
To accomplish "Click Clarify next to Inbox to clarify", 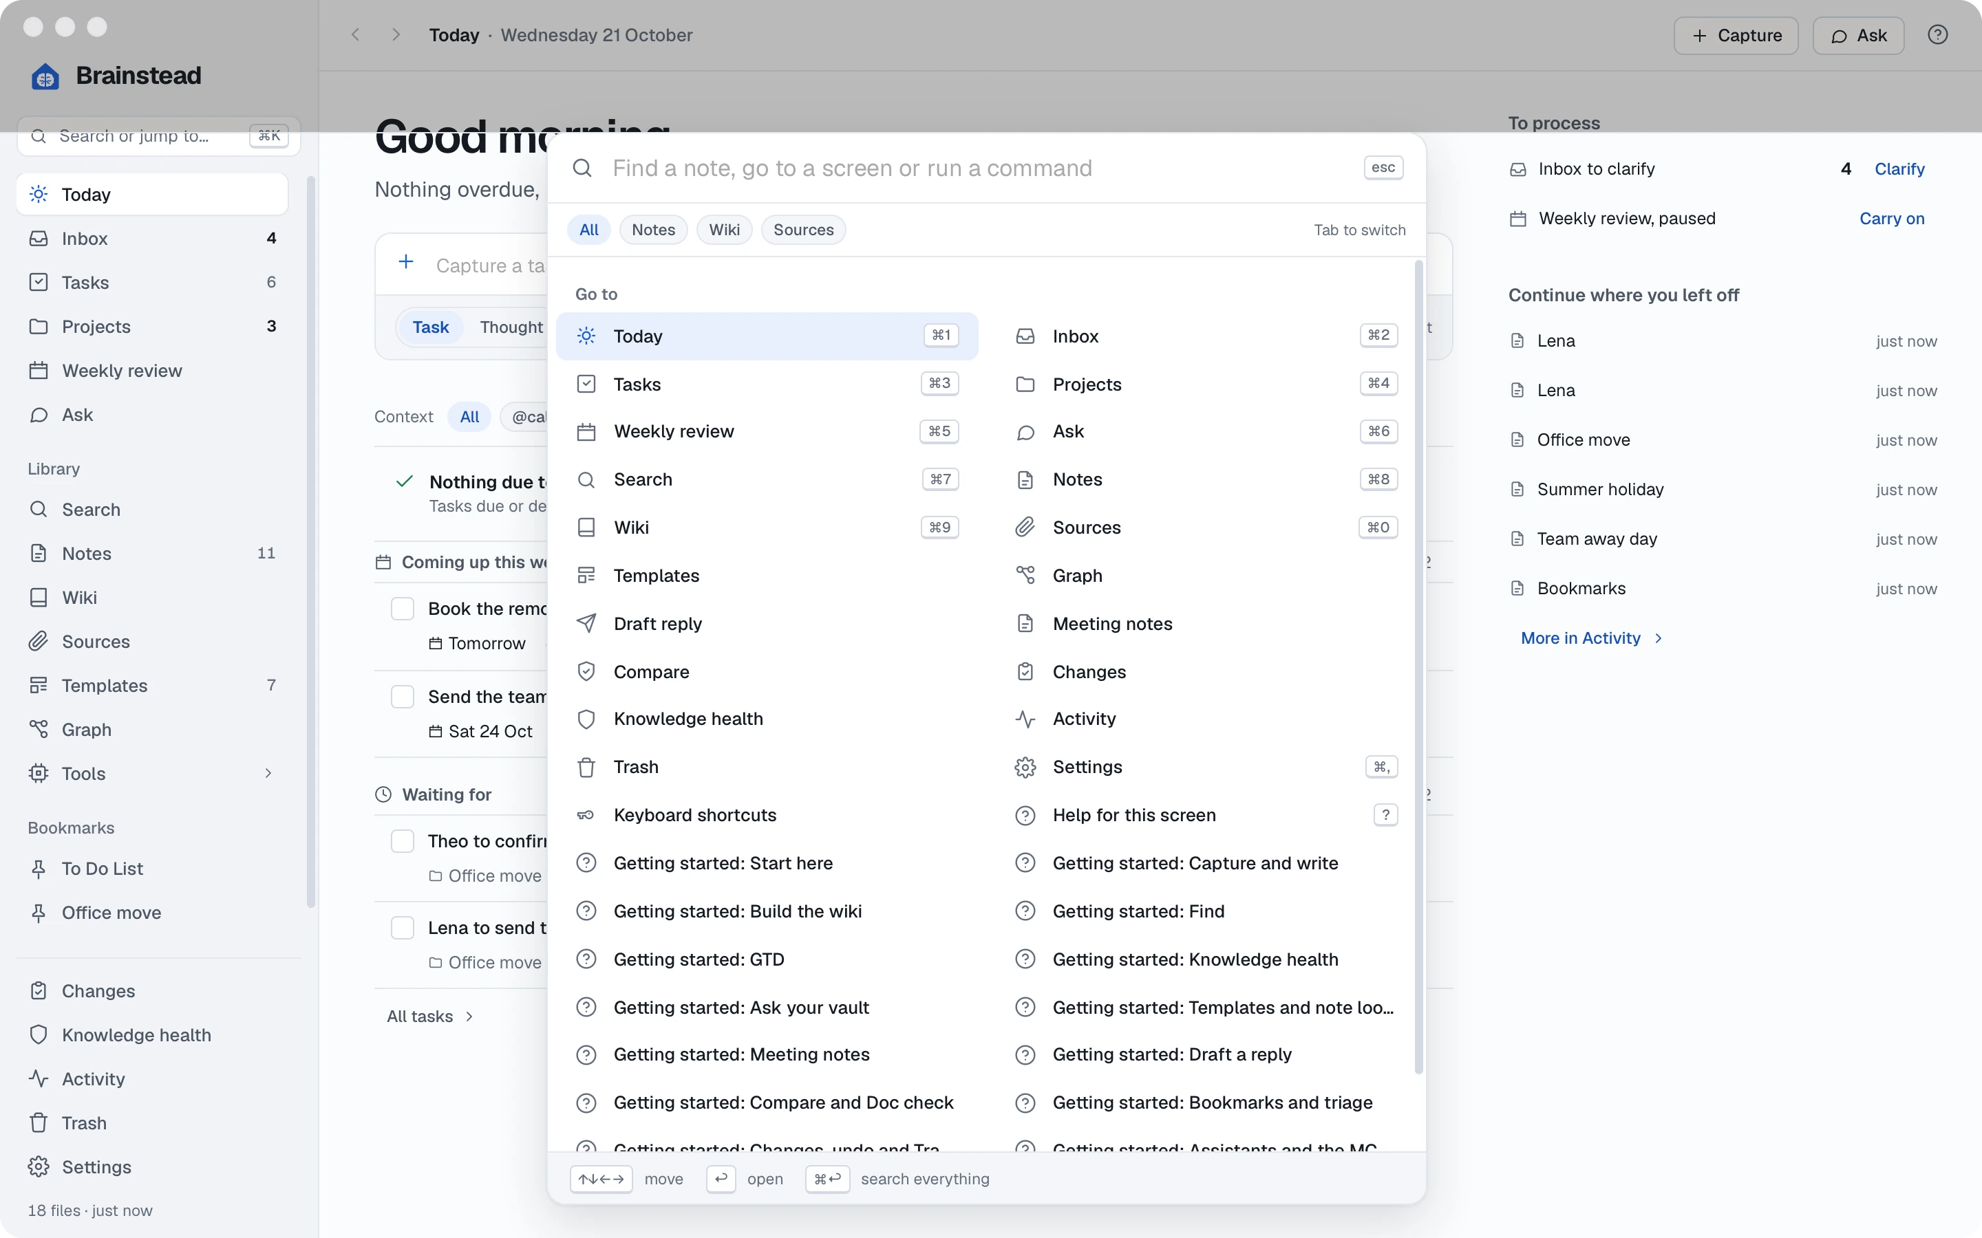I will [x=1899, y=169].
